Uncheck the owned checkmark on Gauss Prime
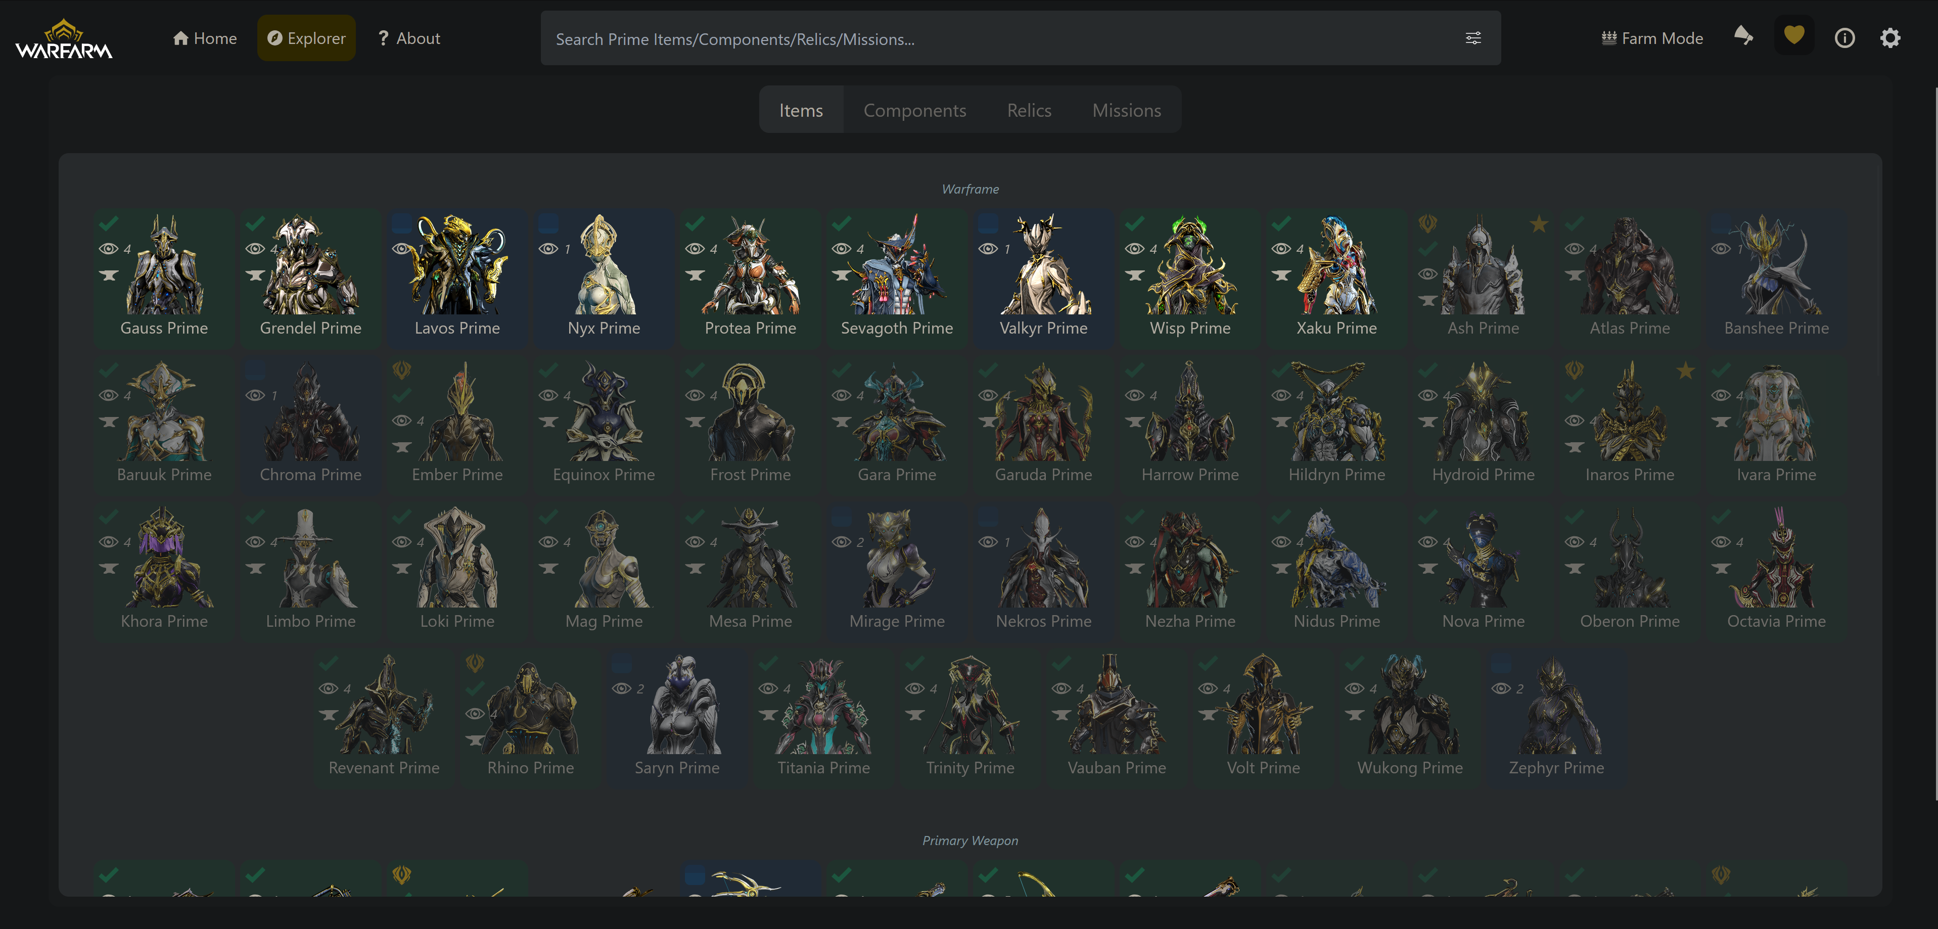This screenshot has height=929, width=1938. coord(109,223)
